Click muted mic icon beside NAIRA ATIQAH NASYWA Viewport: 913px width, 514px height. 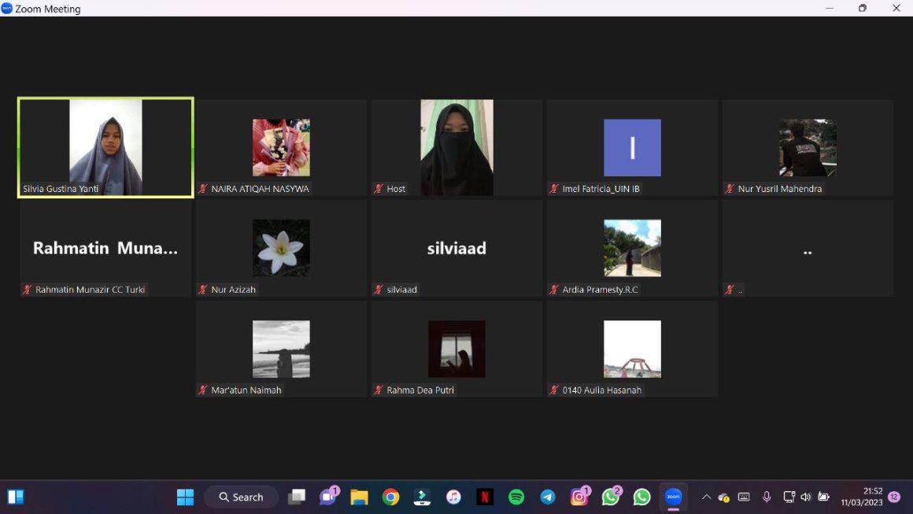pos(203,189)
